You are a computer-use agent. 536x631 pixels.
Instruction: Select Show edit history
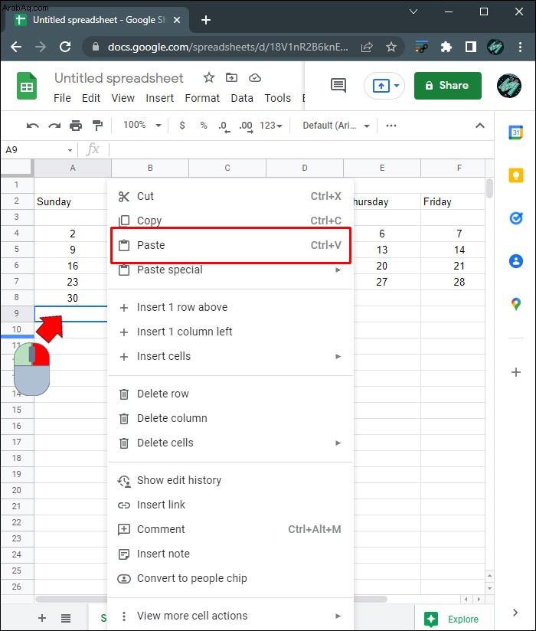[230, 480]
